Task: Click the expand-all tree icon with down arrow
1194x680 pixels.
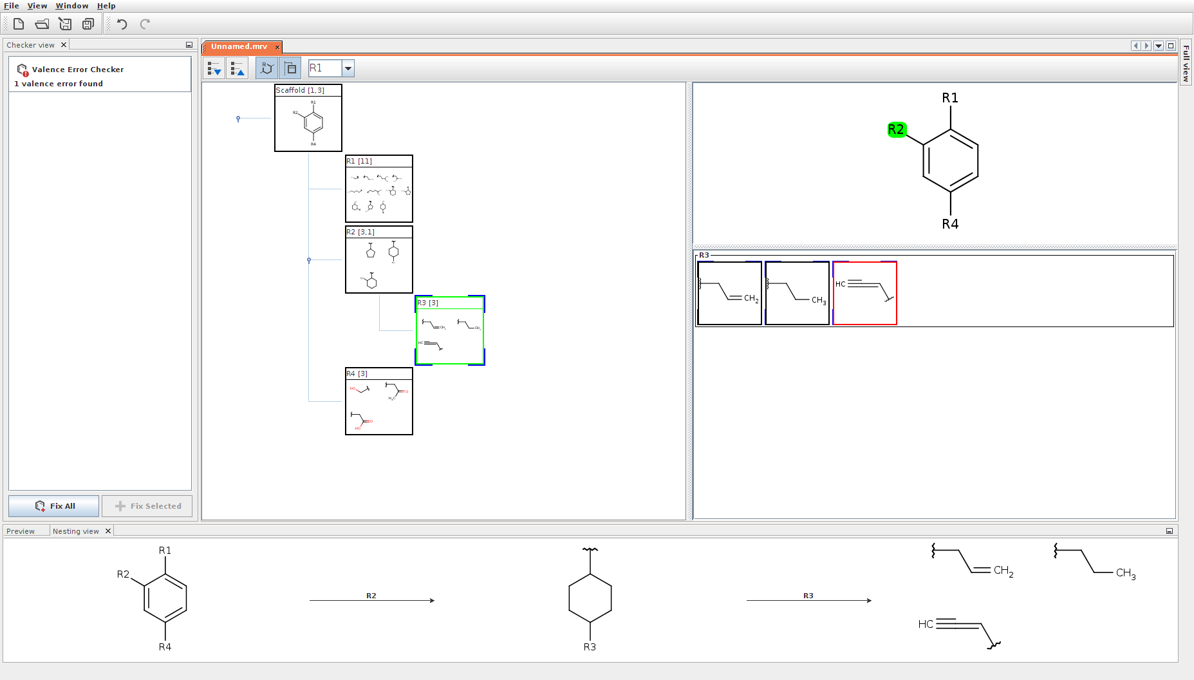Action: click(214, 68)
